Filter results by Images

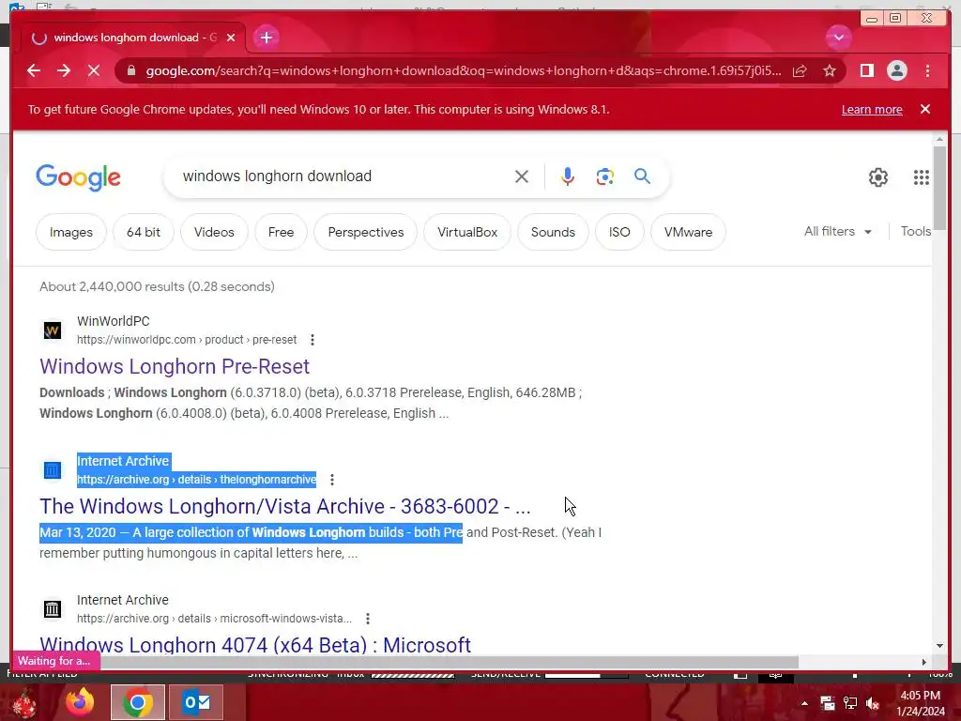pos(71,233)
